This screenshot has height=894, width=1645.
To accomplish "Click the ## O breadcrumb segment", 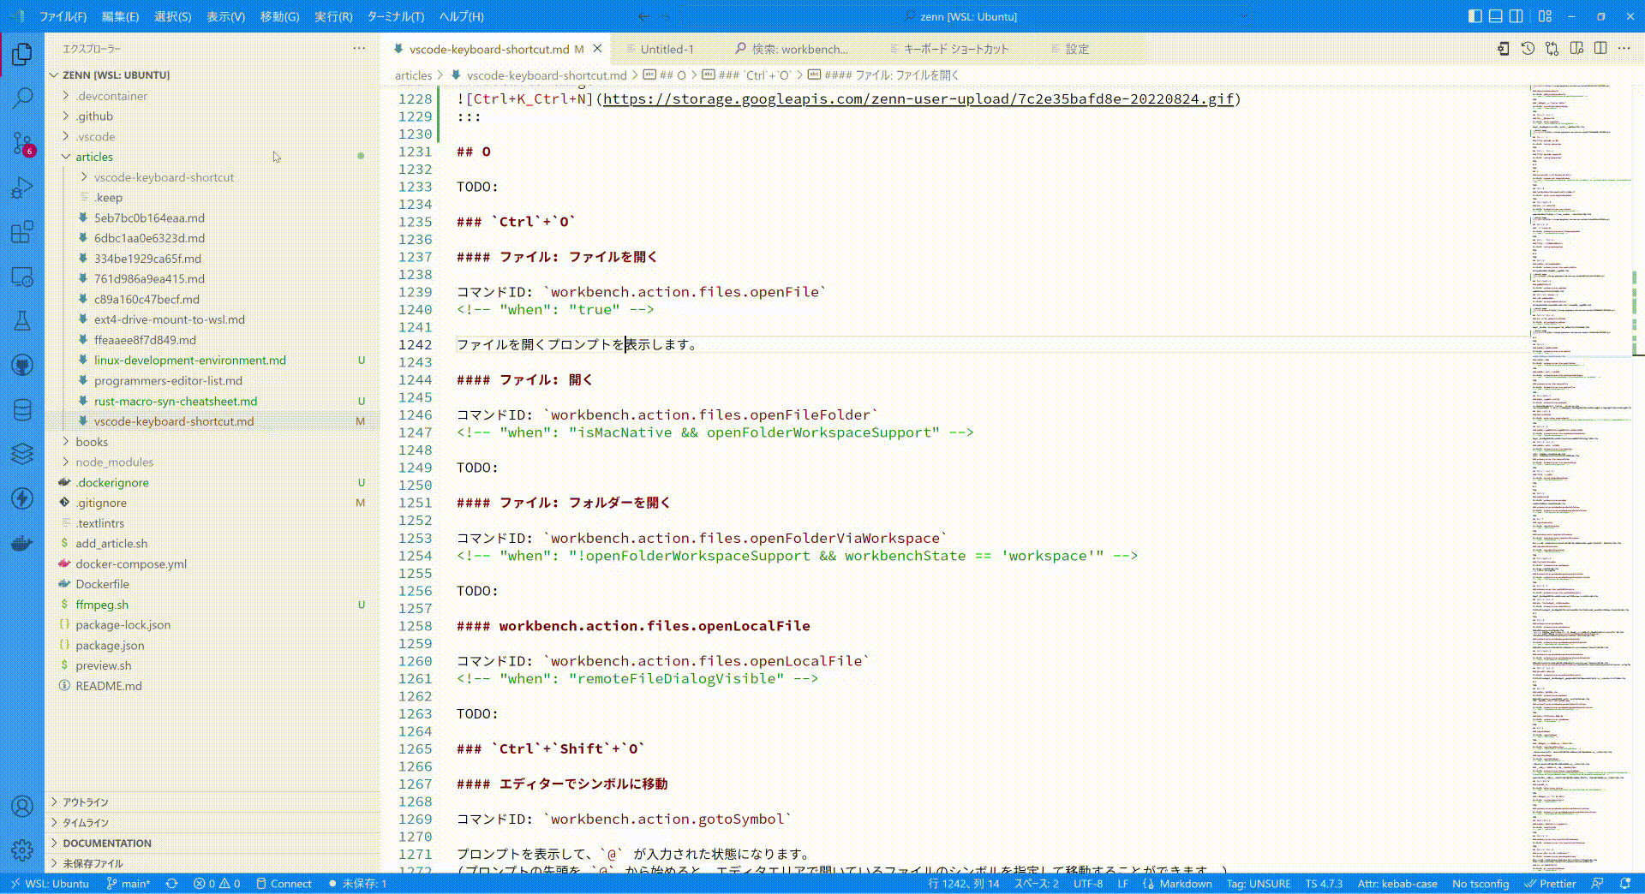I will [666, 75].
